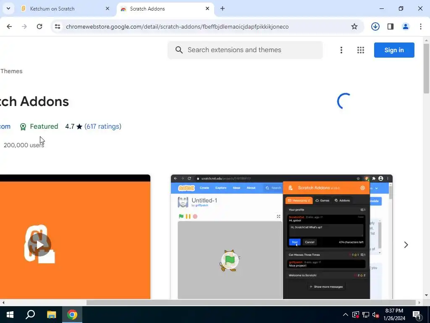
Task: Open a new browser tab
Action: click(x=223, y=9)
